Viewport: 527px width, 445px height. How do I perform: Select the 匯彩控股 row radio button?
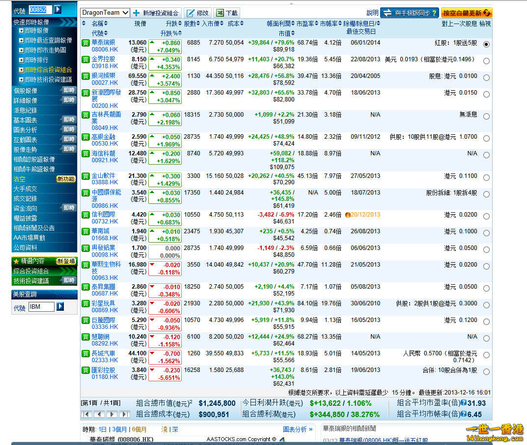pos(486,371)
